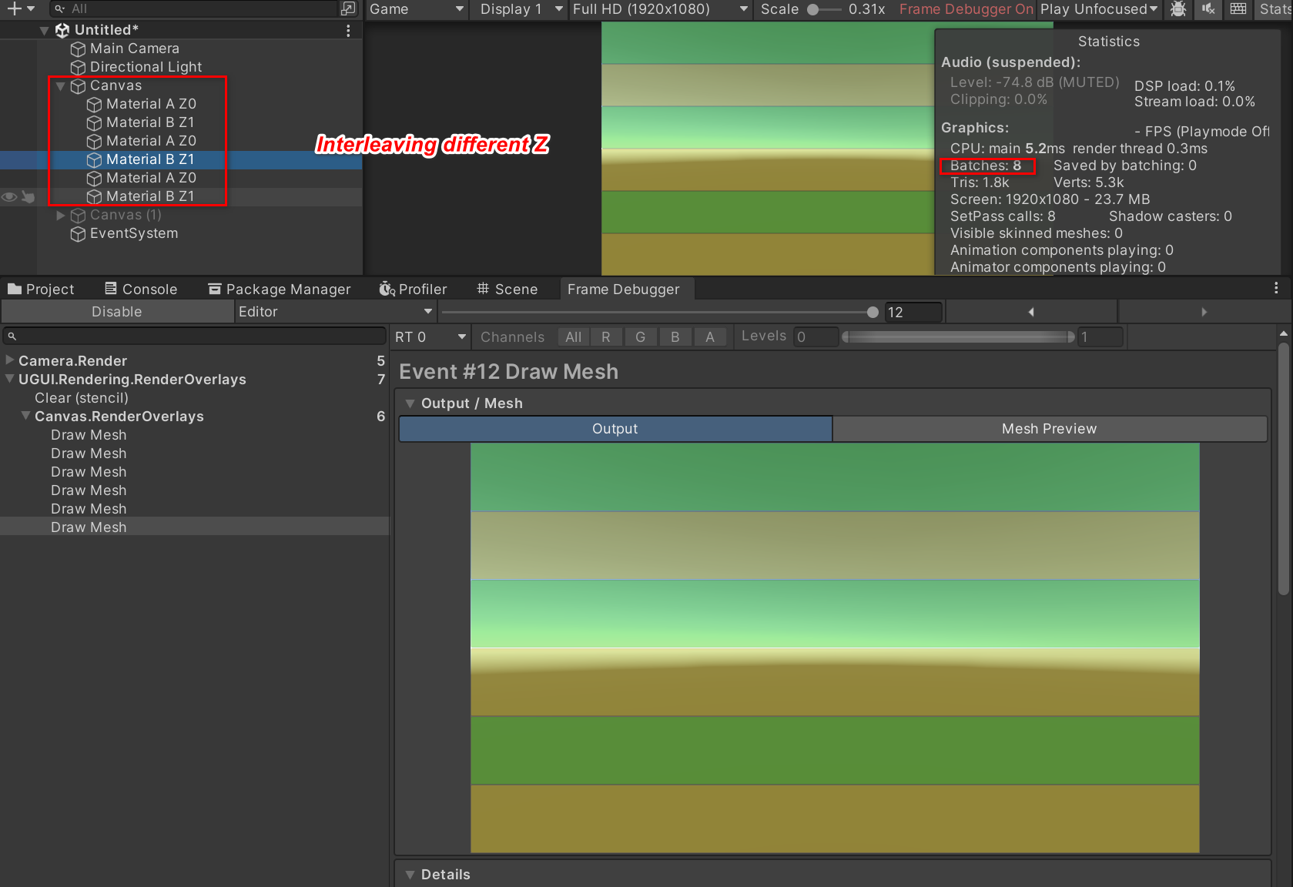Switch to the Console tab

141,289
